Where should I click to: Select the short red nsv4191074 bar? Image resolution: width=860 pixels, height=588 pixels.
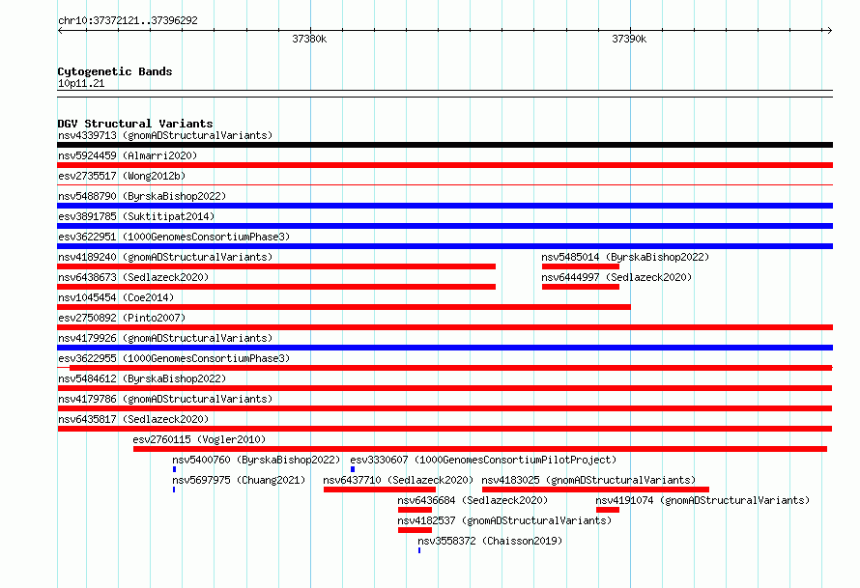(x=608, y=510)
